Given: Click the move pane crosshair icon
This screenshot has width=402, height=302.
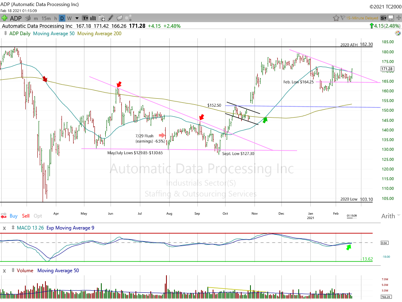Looking at the screenshot, I should tap(399, 18).
